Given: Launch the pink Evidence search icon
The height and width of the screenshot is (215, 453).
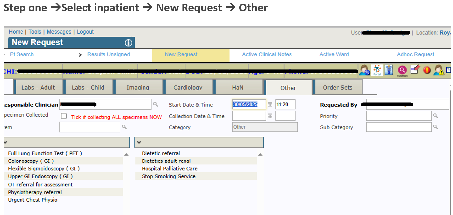Looking at the screenshot, I should coord(402,70).
